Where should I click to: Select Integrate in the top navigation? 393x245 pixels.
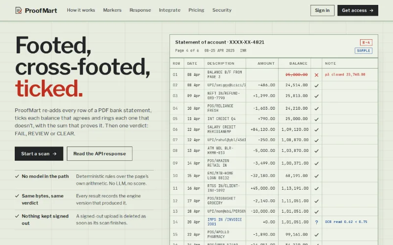click(169, 10)
